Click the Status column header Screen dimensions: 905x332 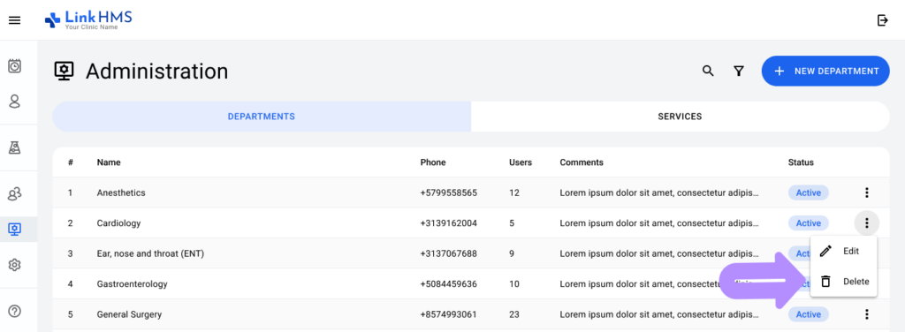(801, 162)
